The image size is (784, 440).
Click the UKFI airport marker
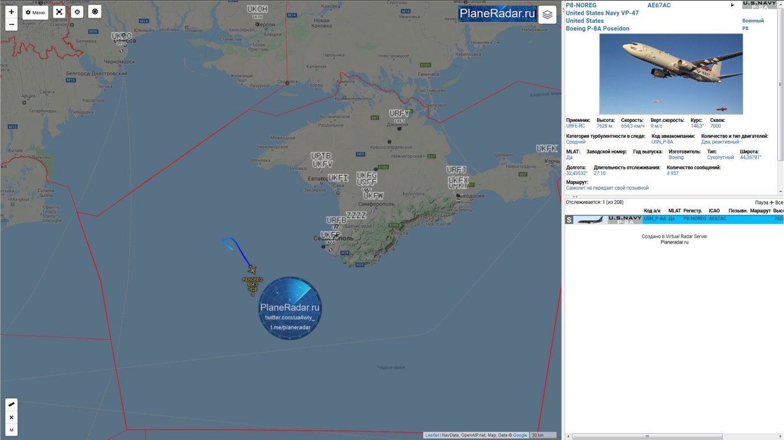(x=338, y=178)
